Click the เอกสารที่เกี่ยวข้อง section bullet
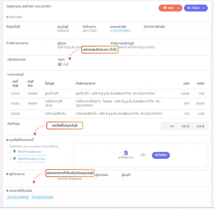The image size is (214, 222). click(x=7, y=191)
